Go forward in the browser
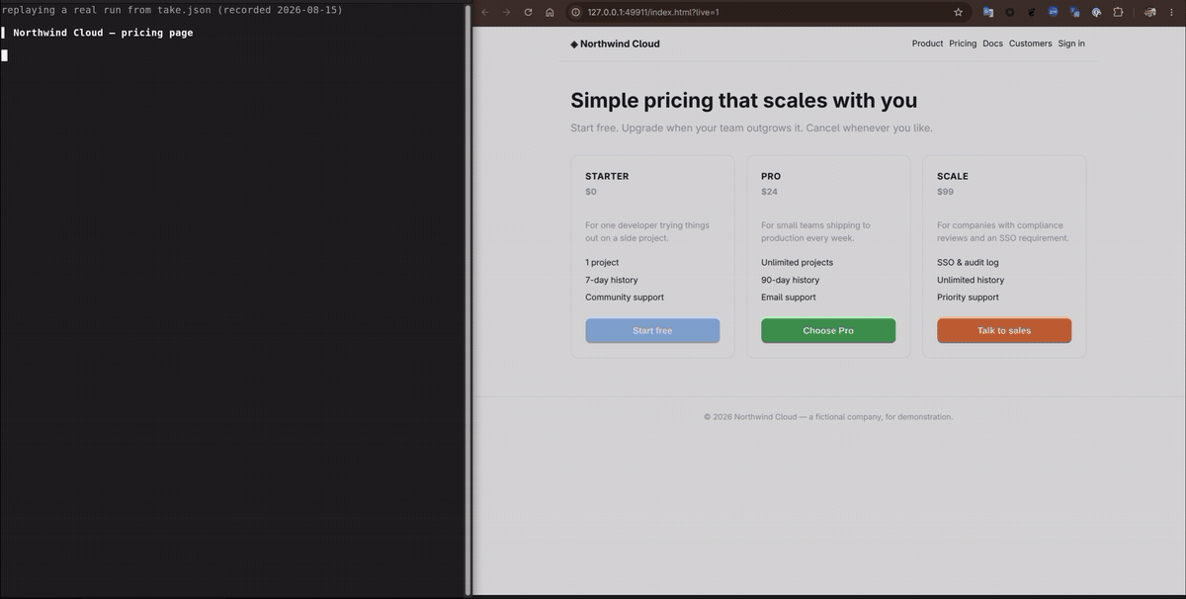This screenshot has height=599, width=1186. click(506, 12)
